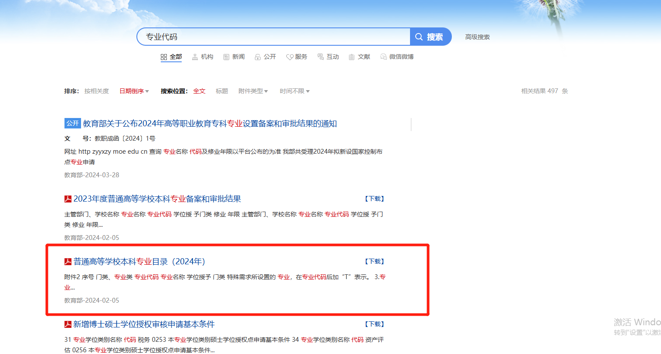This screenshot has width=661, height=354.
Task: Open 高级搜索 advanced search
Action: [477, 37]
